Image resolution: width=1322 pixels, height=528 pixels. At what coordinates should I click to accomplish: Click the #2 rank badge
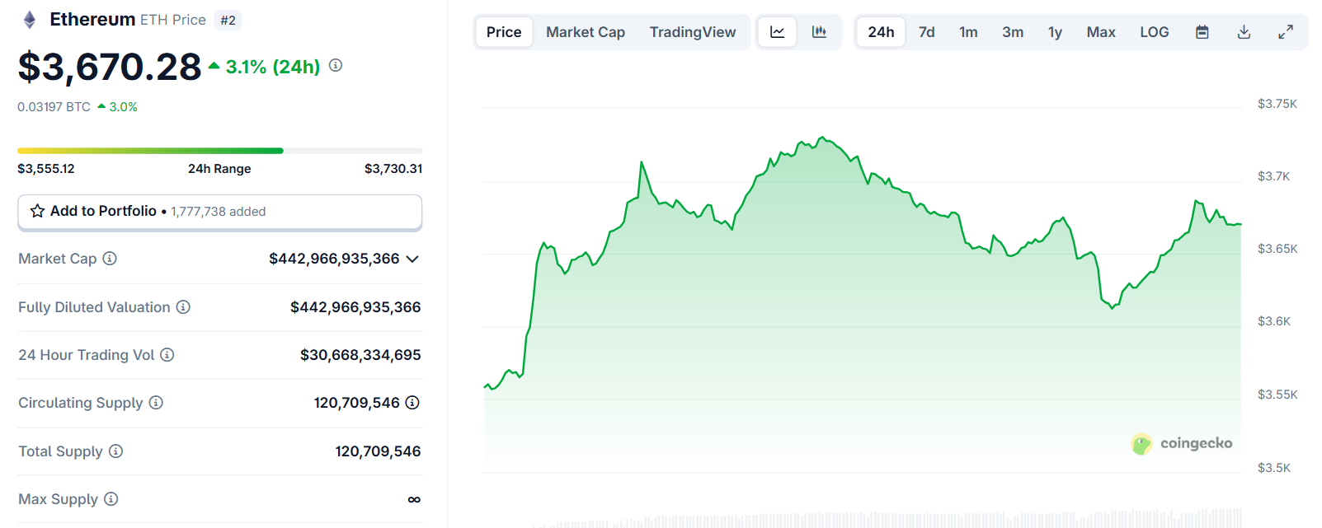[x=228, y=20]
